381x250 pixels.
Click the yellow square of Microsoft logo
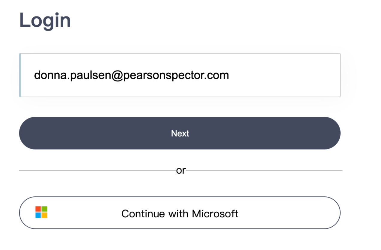44,215
